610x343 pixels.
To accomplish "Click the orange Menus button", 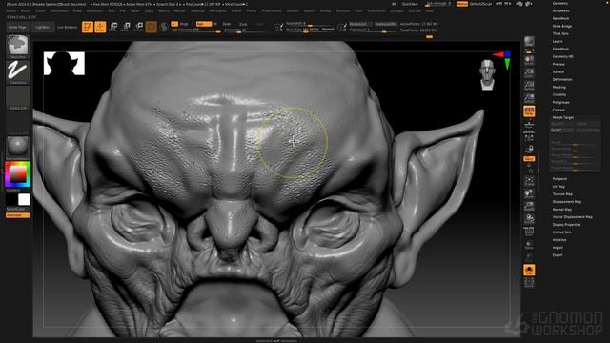I will tap(462, 4).
